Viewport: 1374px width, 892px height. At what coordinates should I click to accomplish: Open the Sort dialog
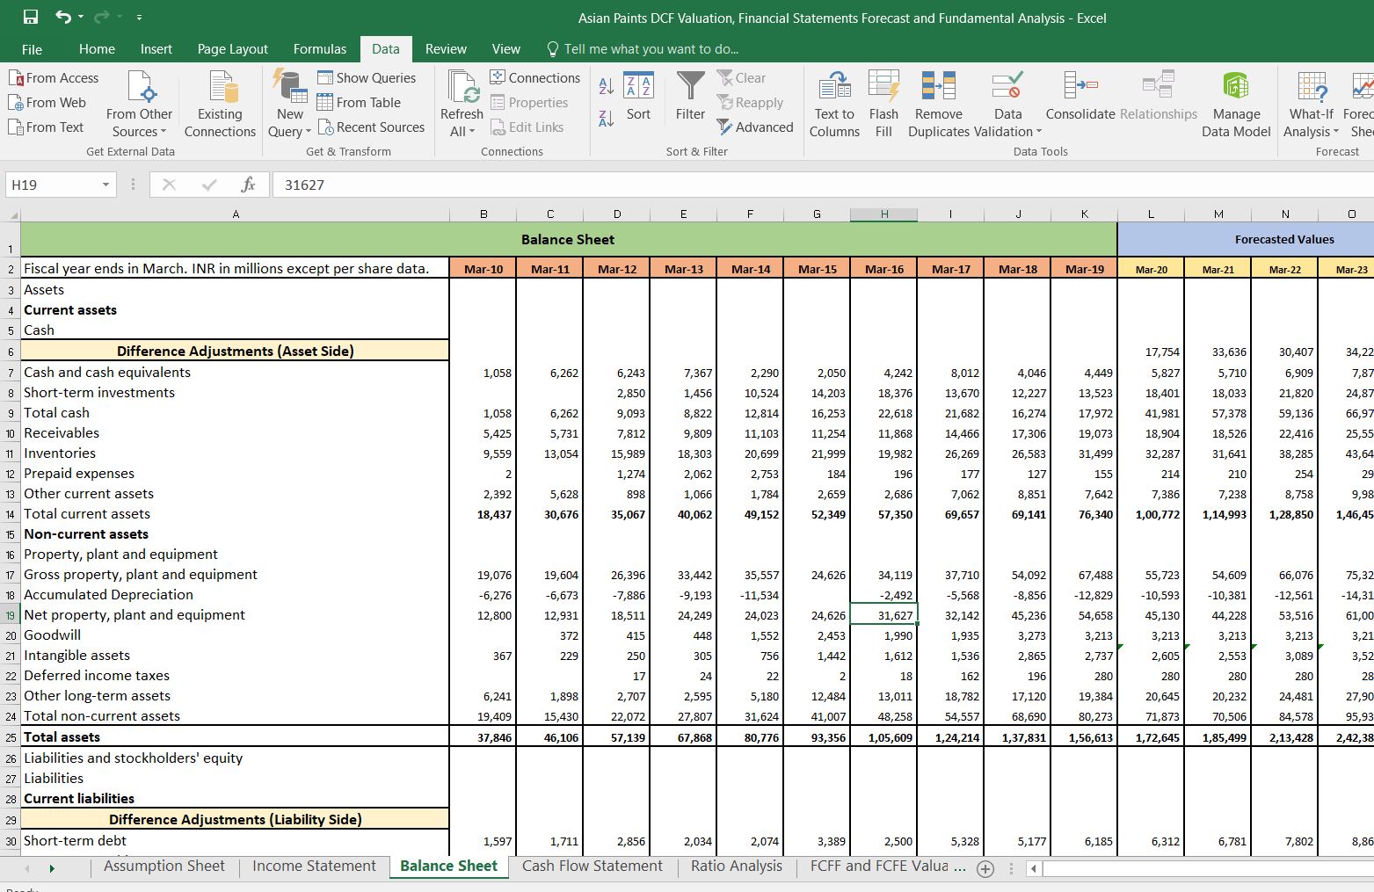(638, 97)
